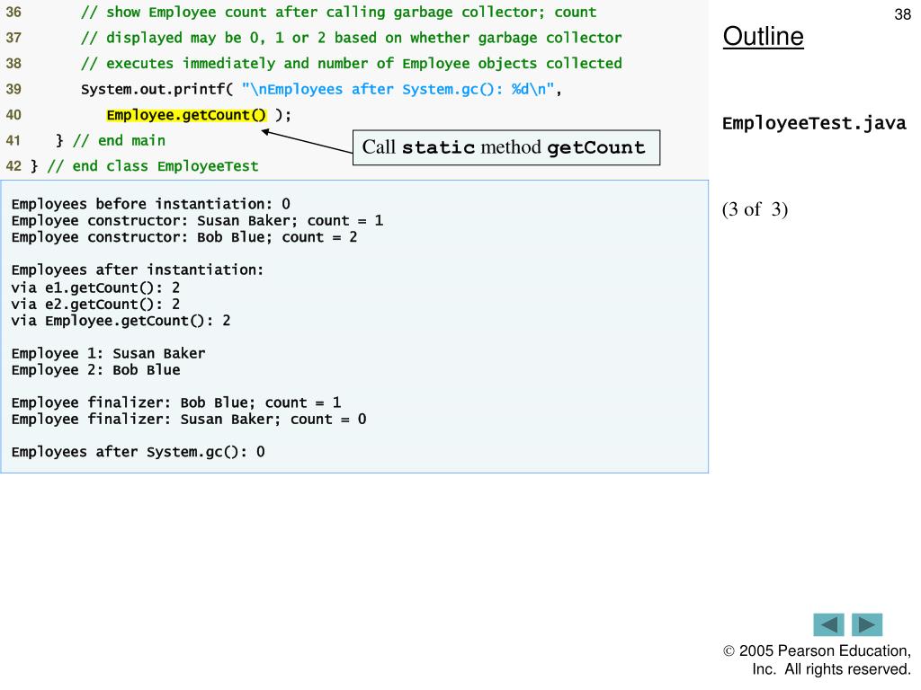
Task: Click the Susan Baker constructor output line
Action: tap(197, 221)
